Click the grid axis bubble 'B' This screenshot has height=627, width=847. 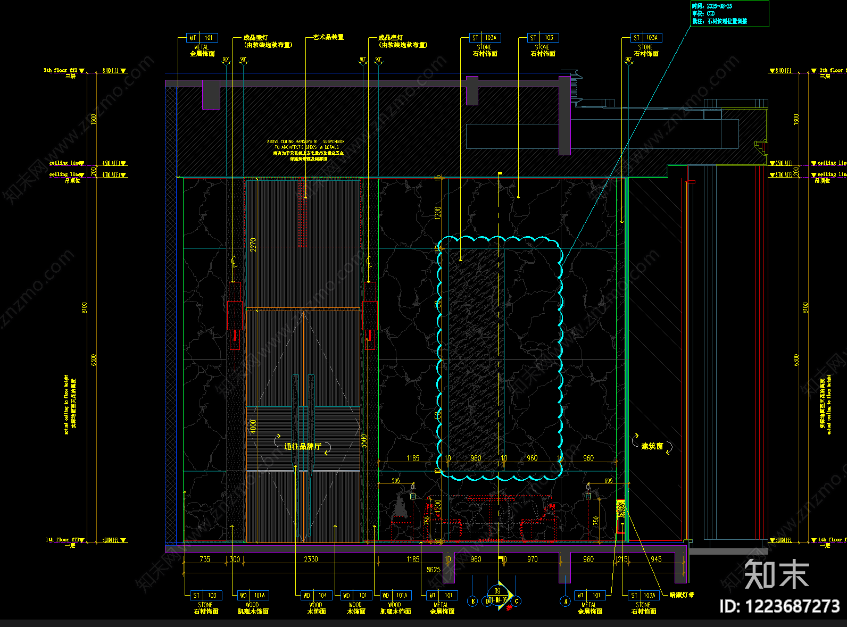[472, 601]
